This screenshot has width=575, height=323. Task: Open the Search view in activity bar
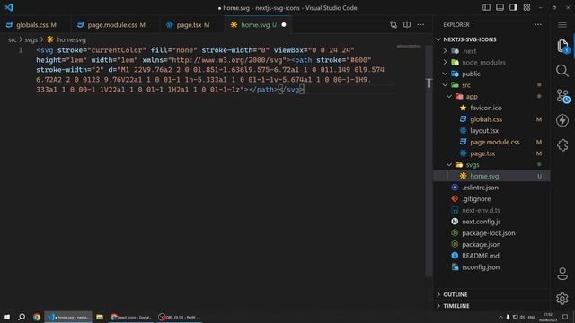pos(562,71)
